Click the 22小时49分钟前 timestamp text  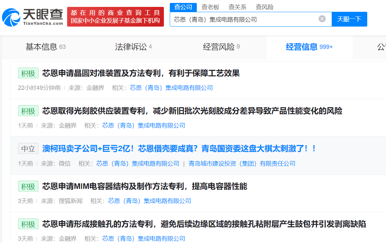tap(39, 88)
